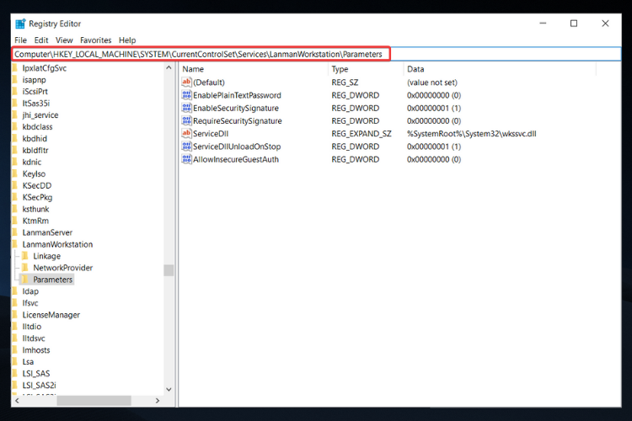Image resolution: width=632 pixels, height=421 pixels.
Task: Open the View menu
Action: [64, 40]
